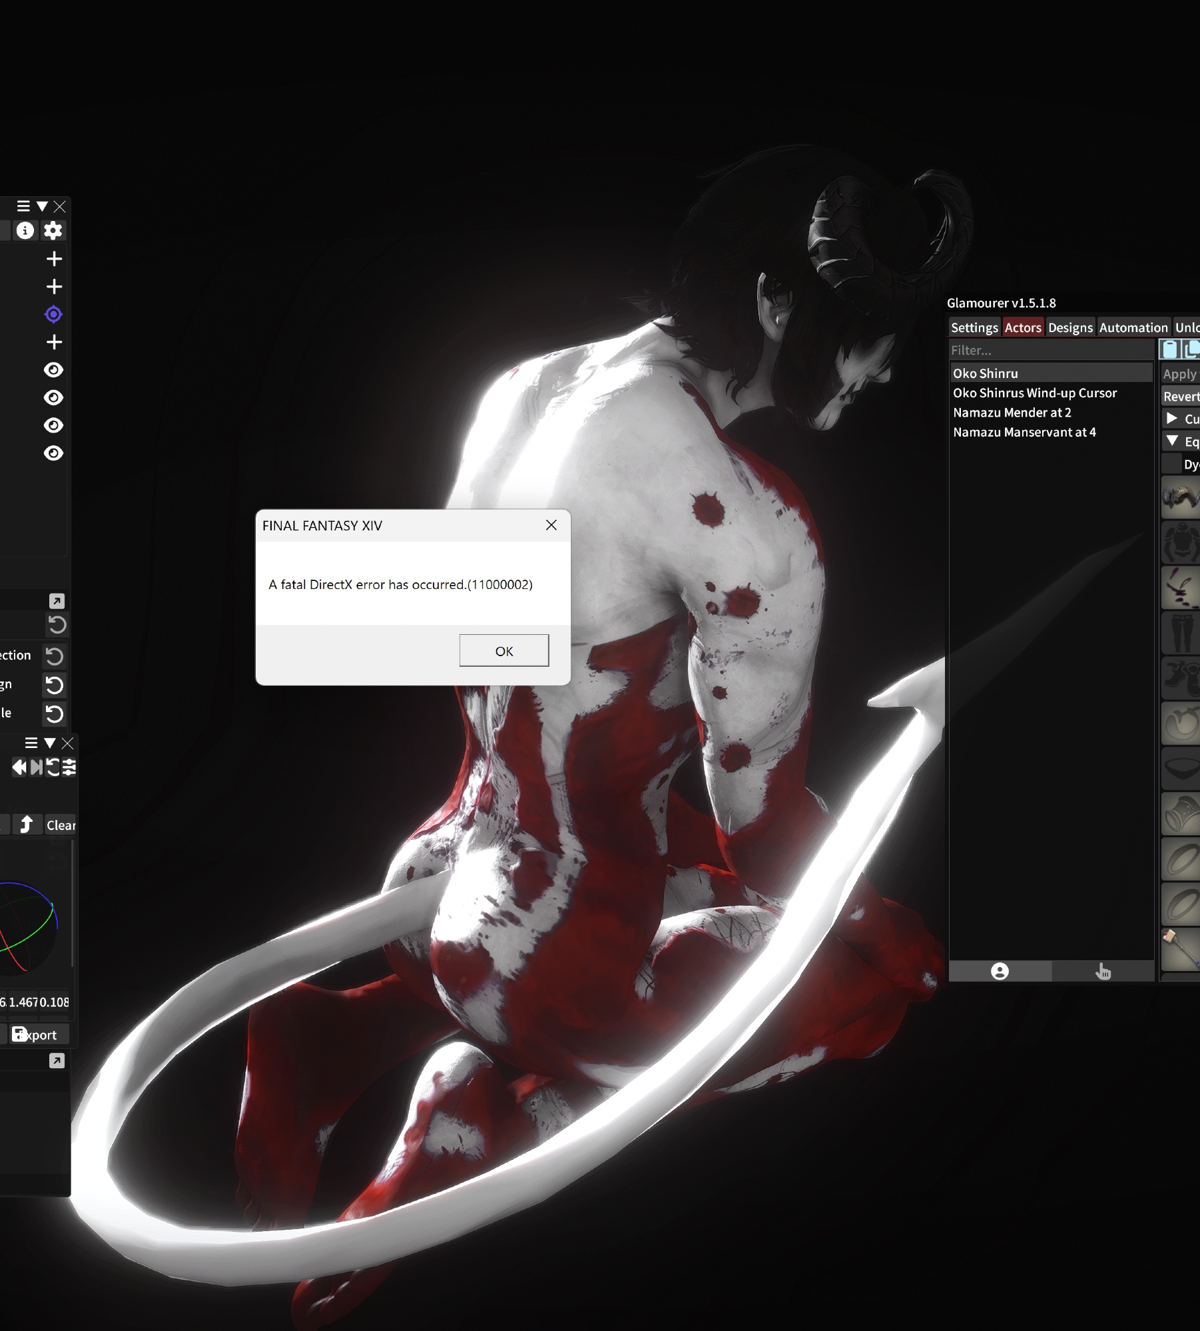Click the Filter input field in Glamourer
1200x1331 pixels.
tap(1050, 350)
